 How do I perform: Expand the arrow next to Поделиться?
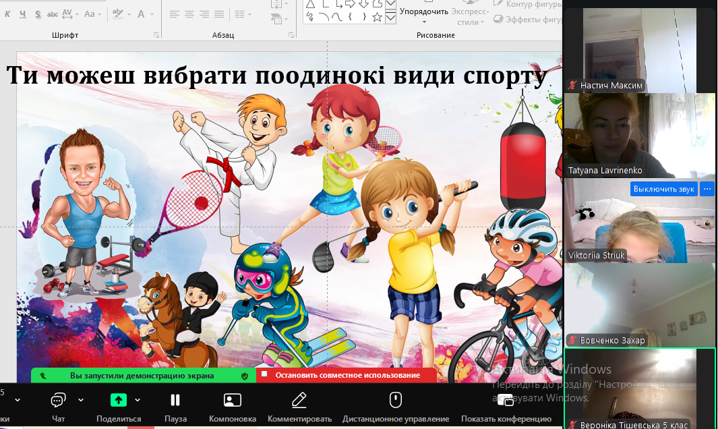138,399
